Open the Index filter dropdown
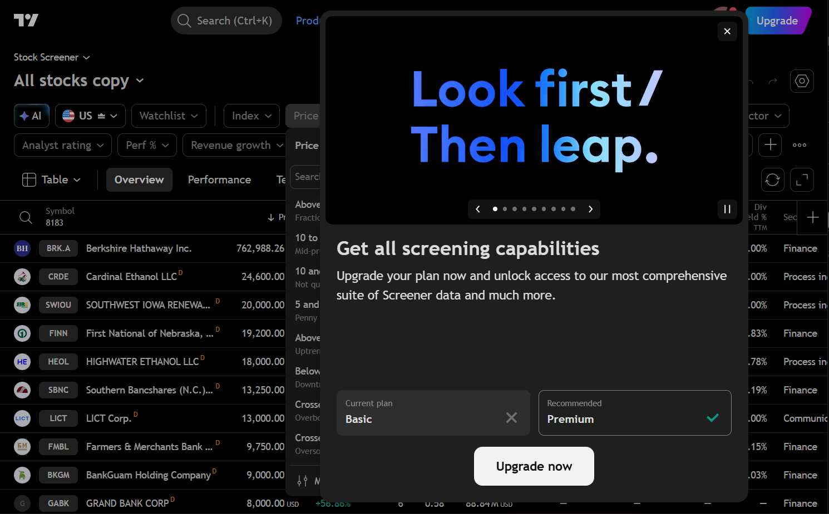 251,116
